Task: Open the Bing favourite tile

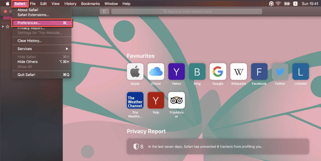Action: click(x=197, y=71)
